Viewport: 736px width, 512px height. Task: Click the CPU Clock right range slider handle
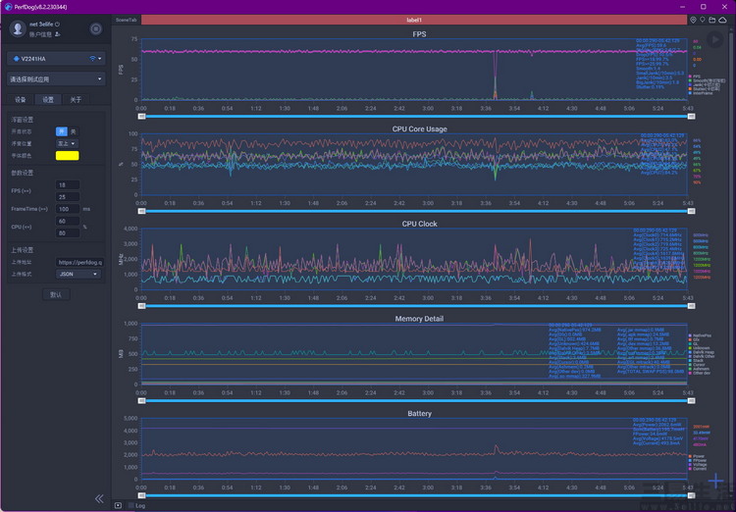tap(692, 306)
